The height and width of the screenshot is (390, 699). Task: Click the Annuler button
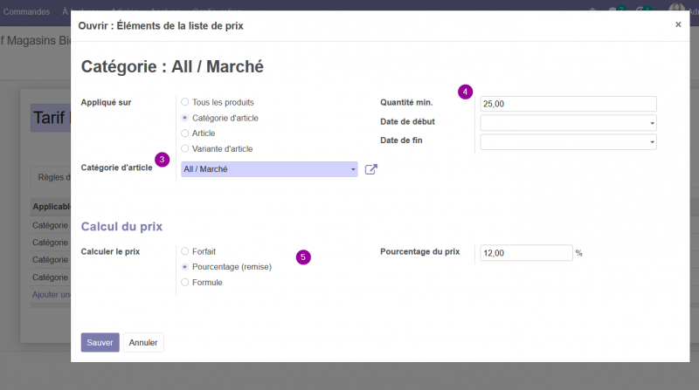(143, 342)
